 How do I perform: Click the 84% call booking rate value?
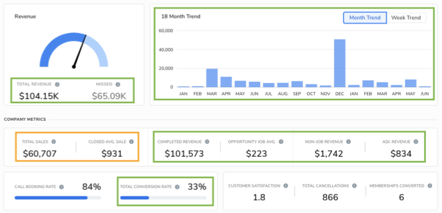point(92,186)
